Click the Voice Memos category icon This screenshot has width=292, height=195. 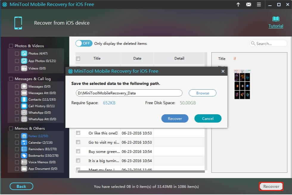(x=24, y=162)
